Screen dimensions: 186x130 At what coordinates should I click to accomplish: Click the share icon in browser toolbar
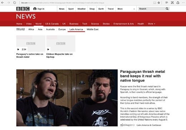178,2
